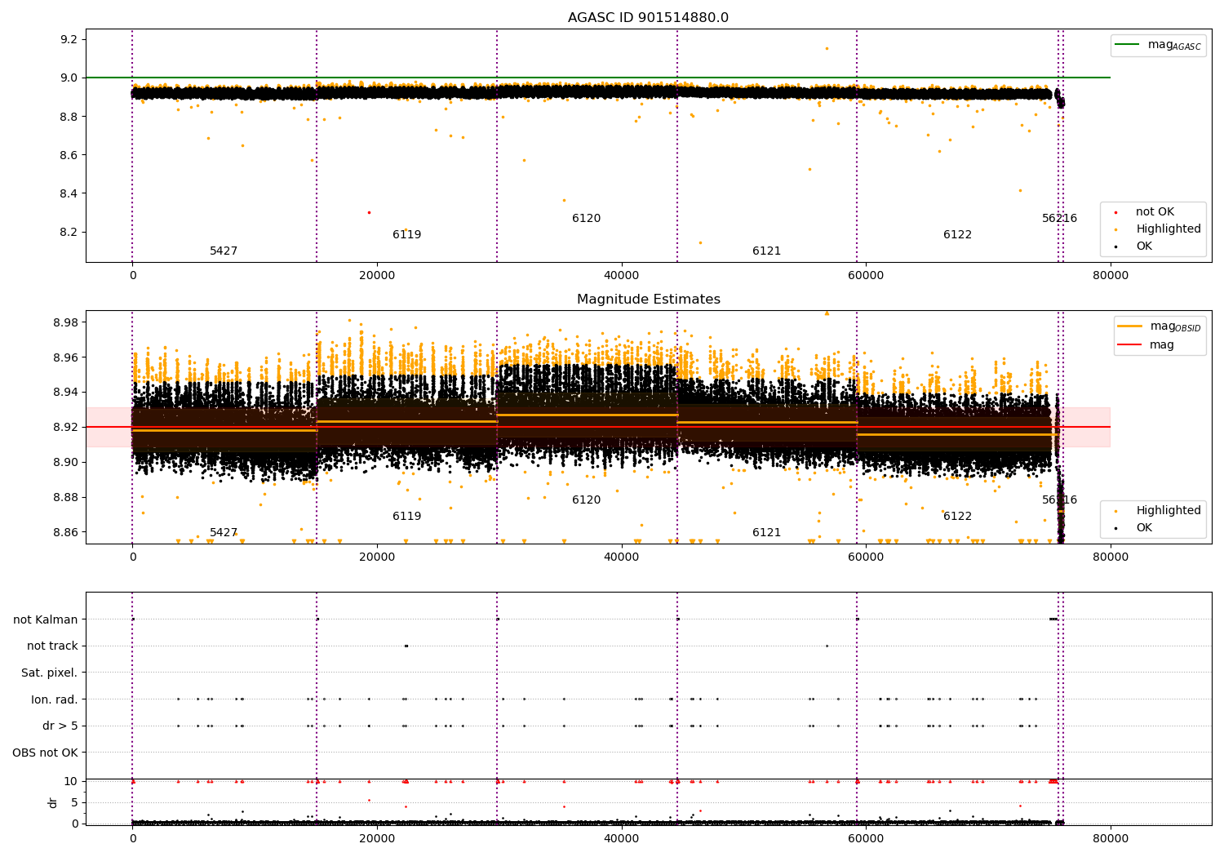Screen dimensions: 1224x857
Task: Click the orange mag OBSID legend entry
Action: point(1159,326)
